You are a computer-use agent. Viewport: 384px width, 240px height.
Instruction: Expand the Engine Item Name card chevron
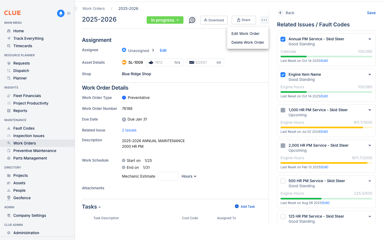pos(370,74)
